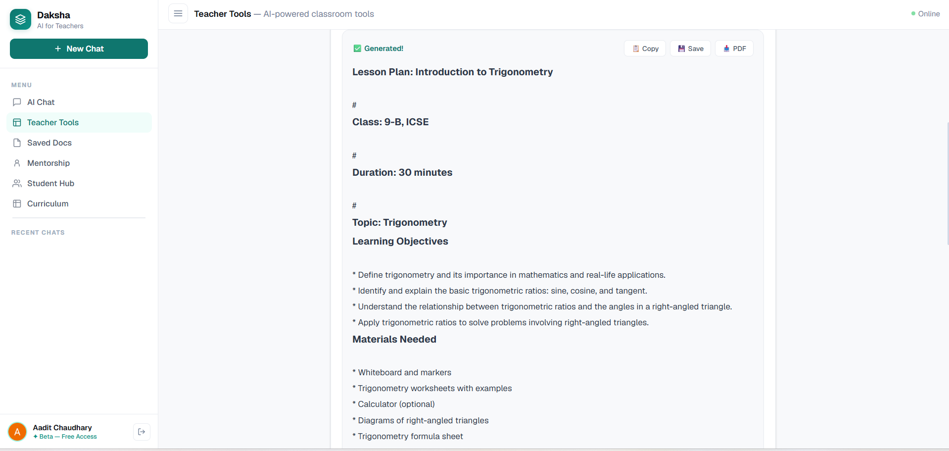Export lesson plan as PDF
The width and height of the screenshot is (949, 451).
(x=734, y=49)
